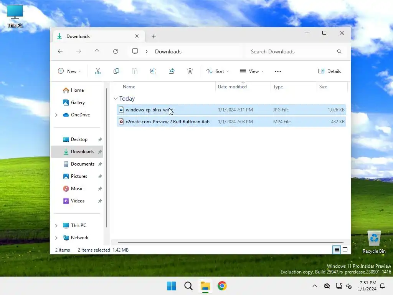This screenshot has width=393, height=295.
Task: Switch to details list view icon
Action: pyautogui.click(x=337, y=250)
